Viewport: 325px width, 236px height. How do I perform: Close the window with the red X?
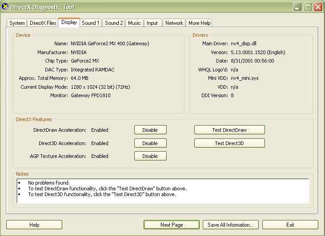(x=318, y=7)
